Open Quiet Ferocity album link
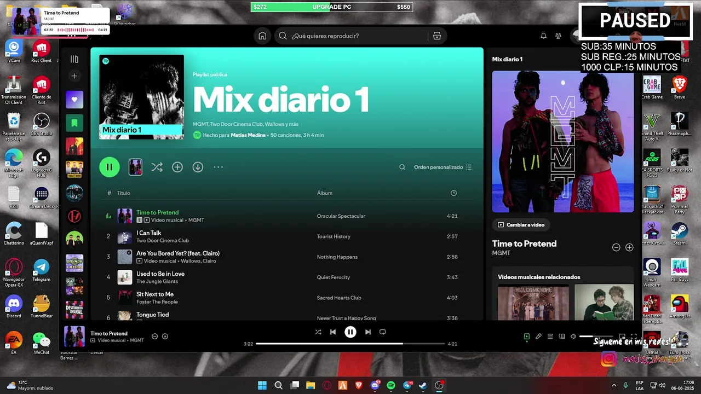 334,277
